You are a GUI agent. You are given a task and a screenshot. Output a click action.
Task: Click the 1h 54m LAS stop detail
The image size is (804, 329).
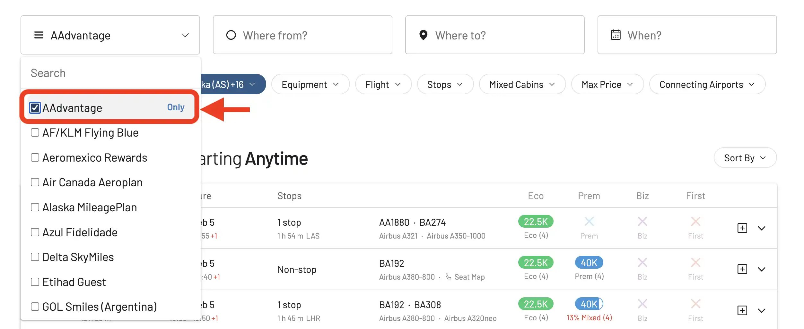(298, 236)
